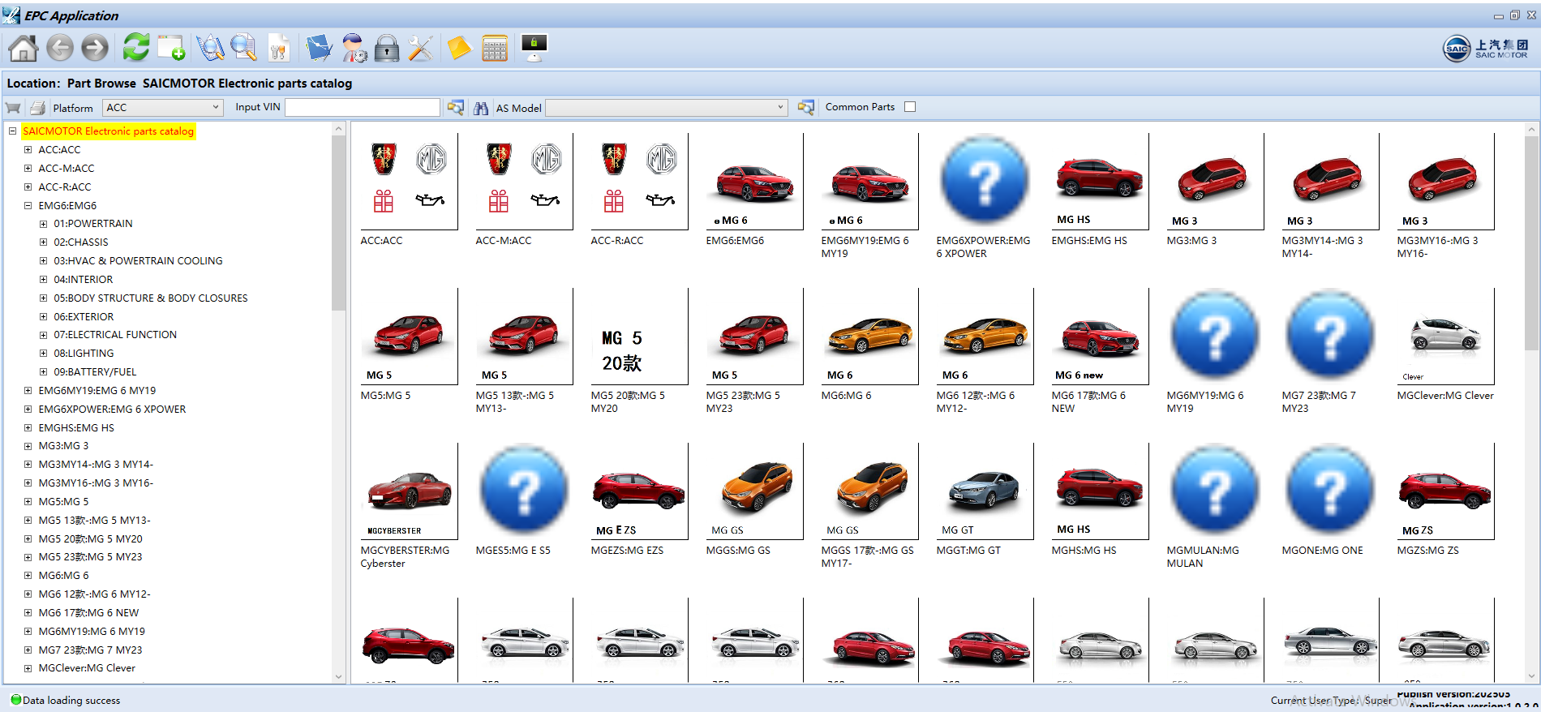Collapse SAICMOTOR Electronic parts catalog root
Viewport: 1541px width, 712px height.
[x=12, y=131]
